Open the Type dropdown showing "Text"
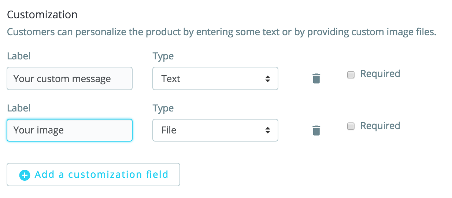The width and height of the screenshot is (452, 198). point(215,78)
